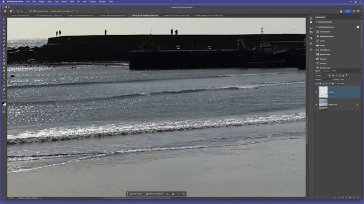Select the Brush tool in the toolbar

(4, 49)
